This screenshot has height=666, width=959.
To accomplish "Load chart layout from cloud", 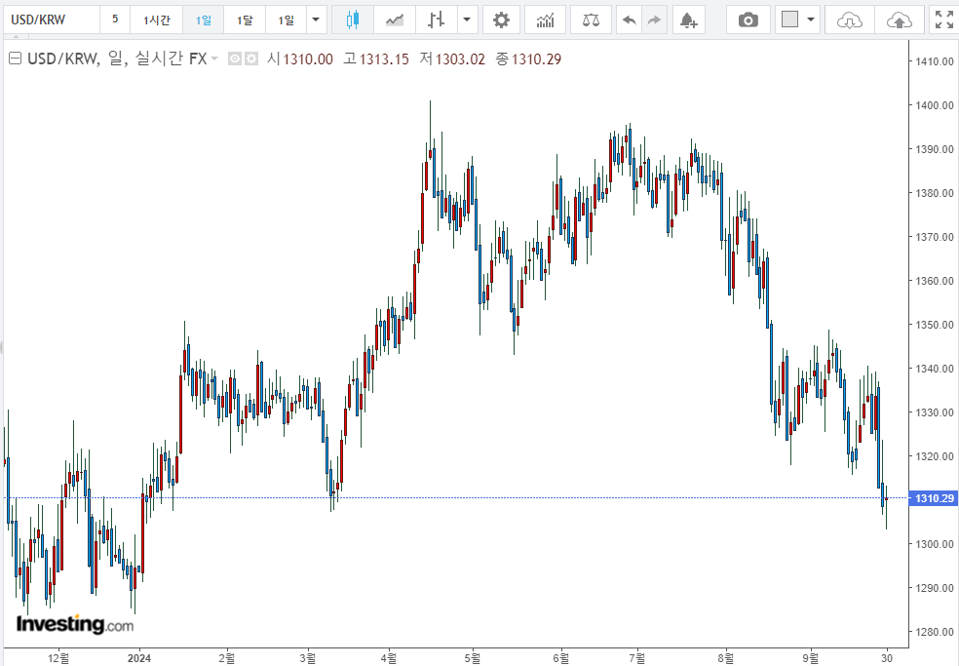I will point(849,20).
